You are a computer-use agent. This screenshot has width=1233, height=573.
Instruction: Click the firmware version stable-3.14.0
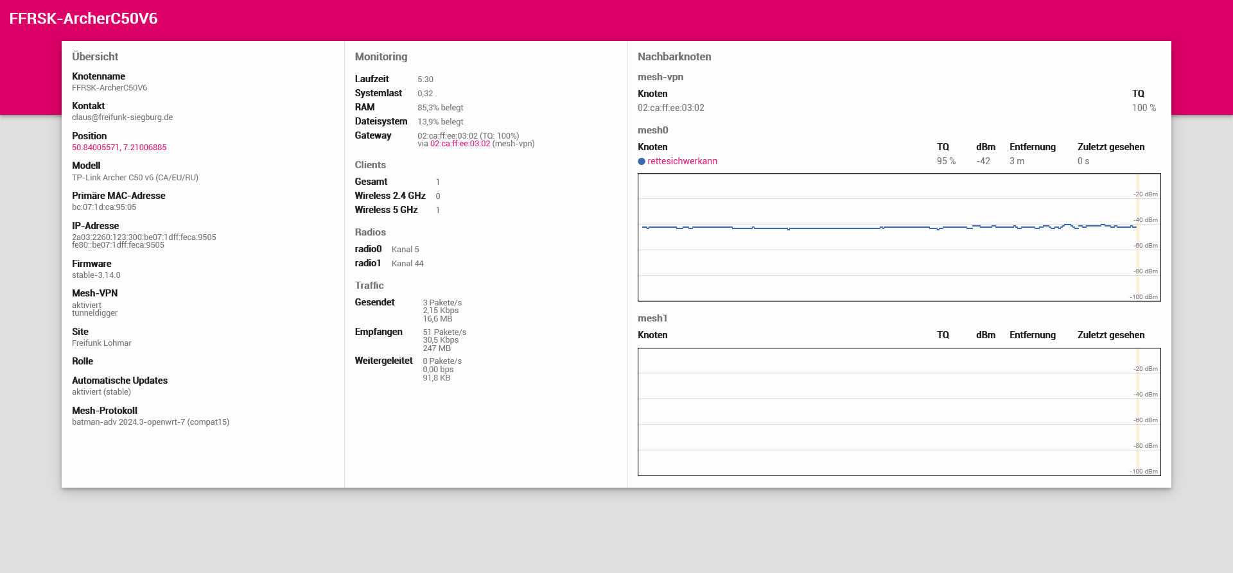pos(96,275)
